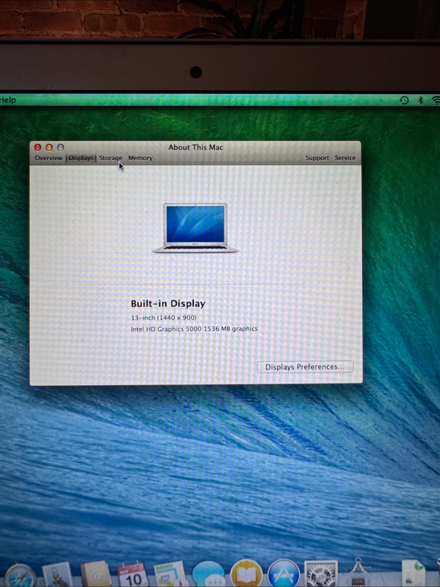Minimize the About This Mac window
The image size is (440, 587).
(x=49, y=147)
